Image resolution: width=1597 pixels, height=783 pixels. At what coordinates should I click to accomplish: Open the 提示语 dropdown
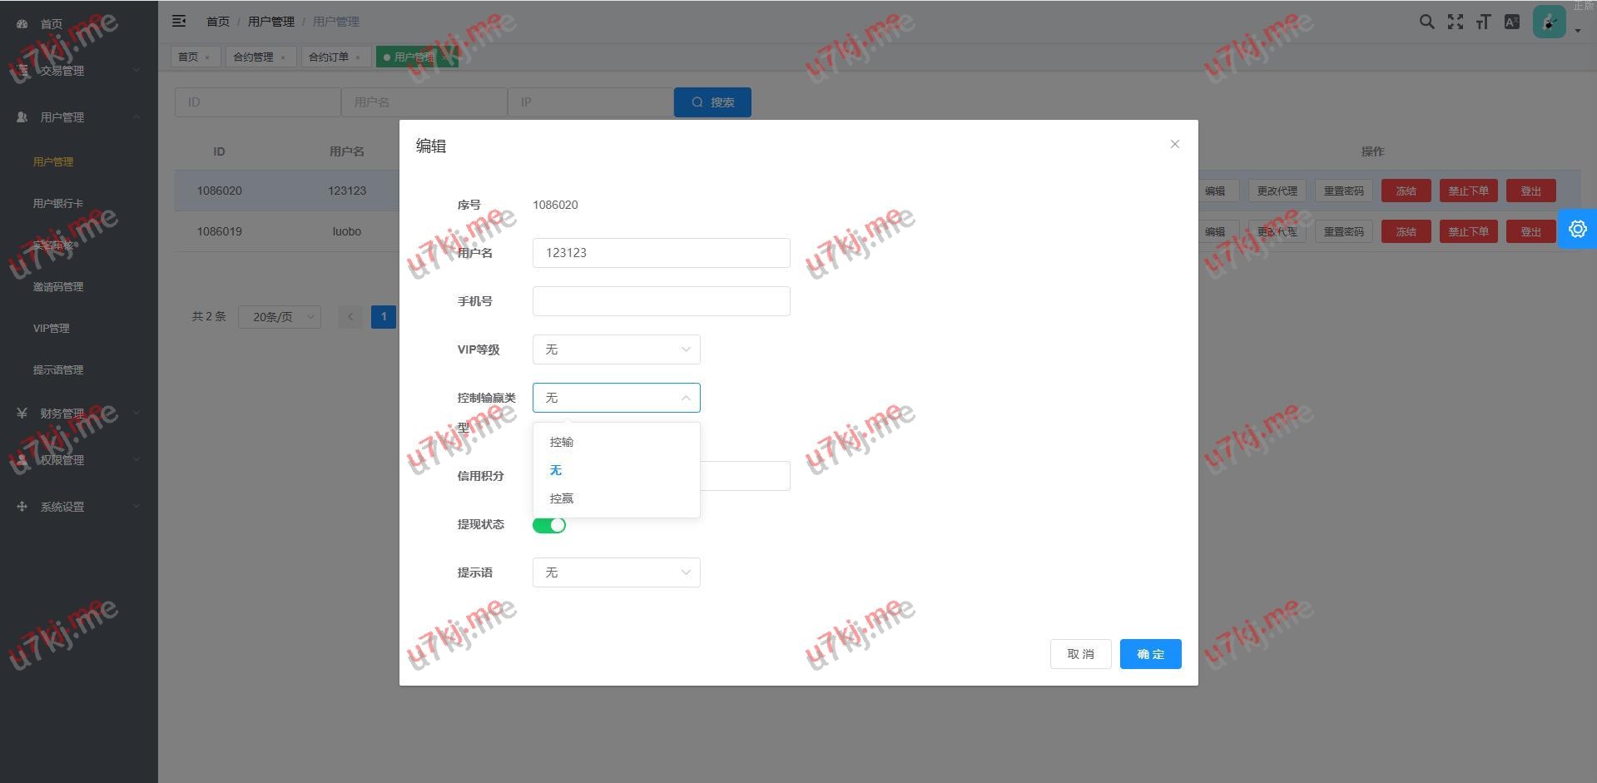point(616,572)
